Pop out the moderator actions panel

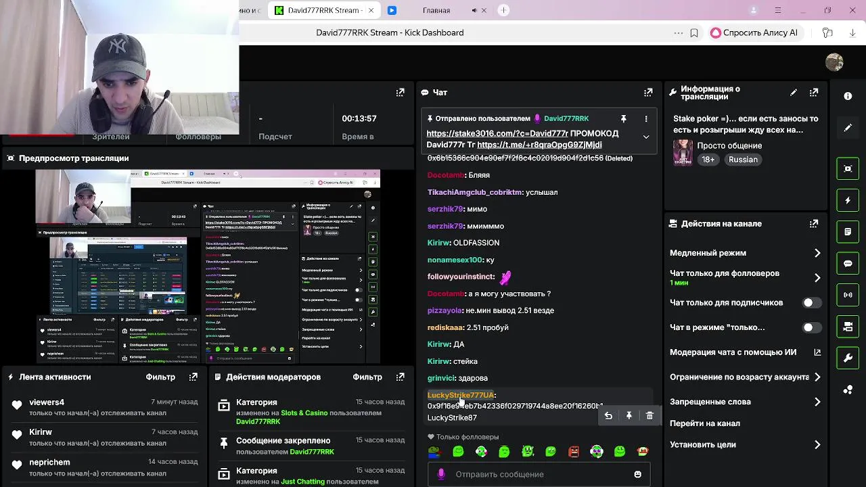(401, 377)
